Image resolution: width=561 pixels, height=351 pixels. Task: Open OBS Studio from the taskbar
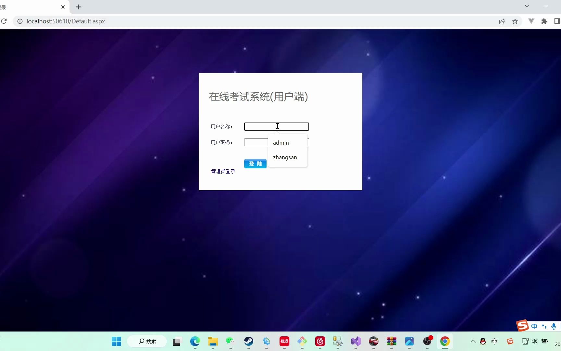(x=427, y=342)
